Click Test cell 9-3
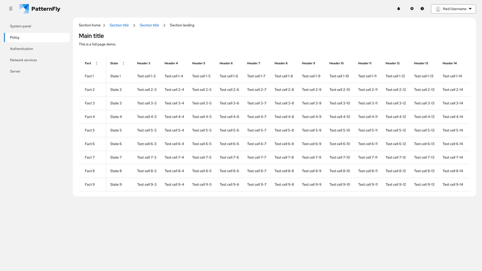 [146, 184]
